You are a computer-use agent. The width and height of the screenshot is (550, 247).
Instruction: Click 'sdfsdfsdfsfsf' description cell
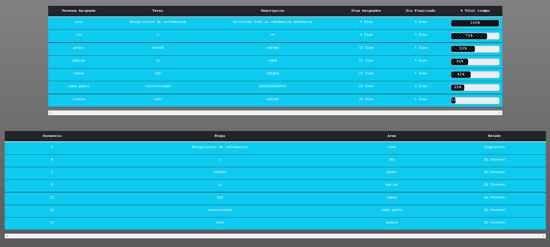273,86
